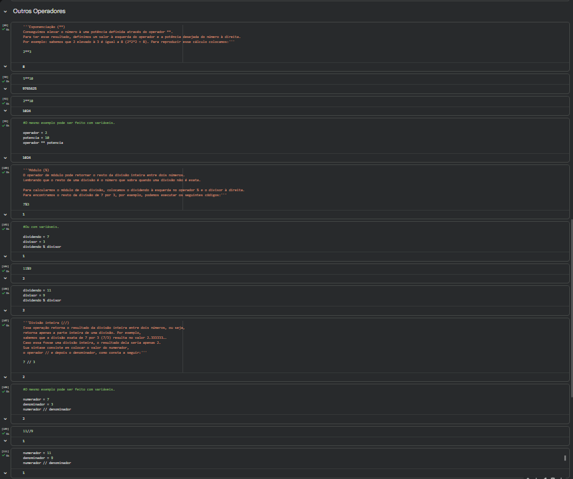Collapse output of the 11%9 cell

pos(5,278)
